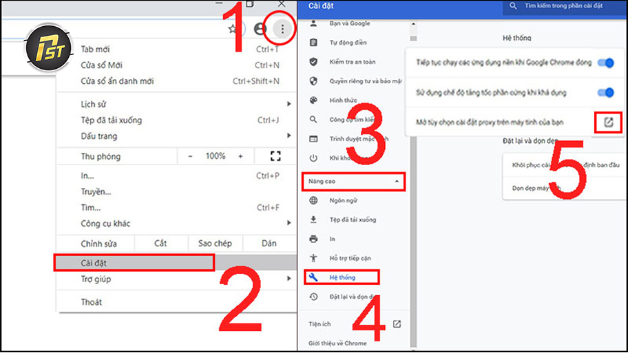The height and width of the screenshot is (353, 628).
Task: Open Ngôn ngữ settings section
Action: 343,200
